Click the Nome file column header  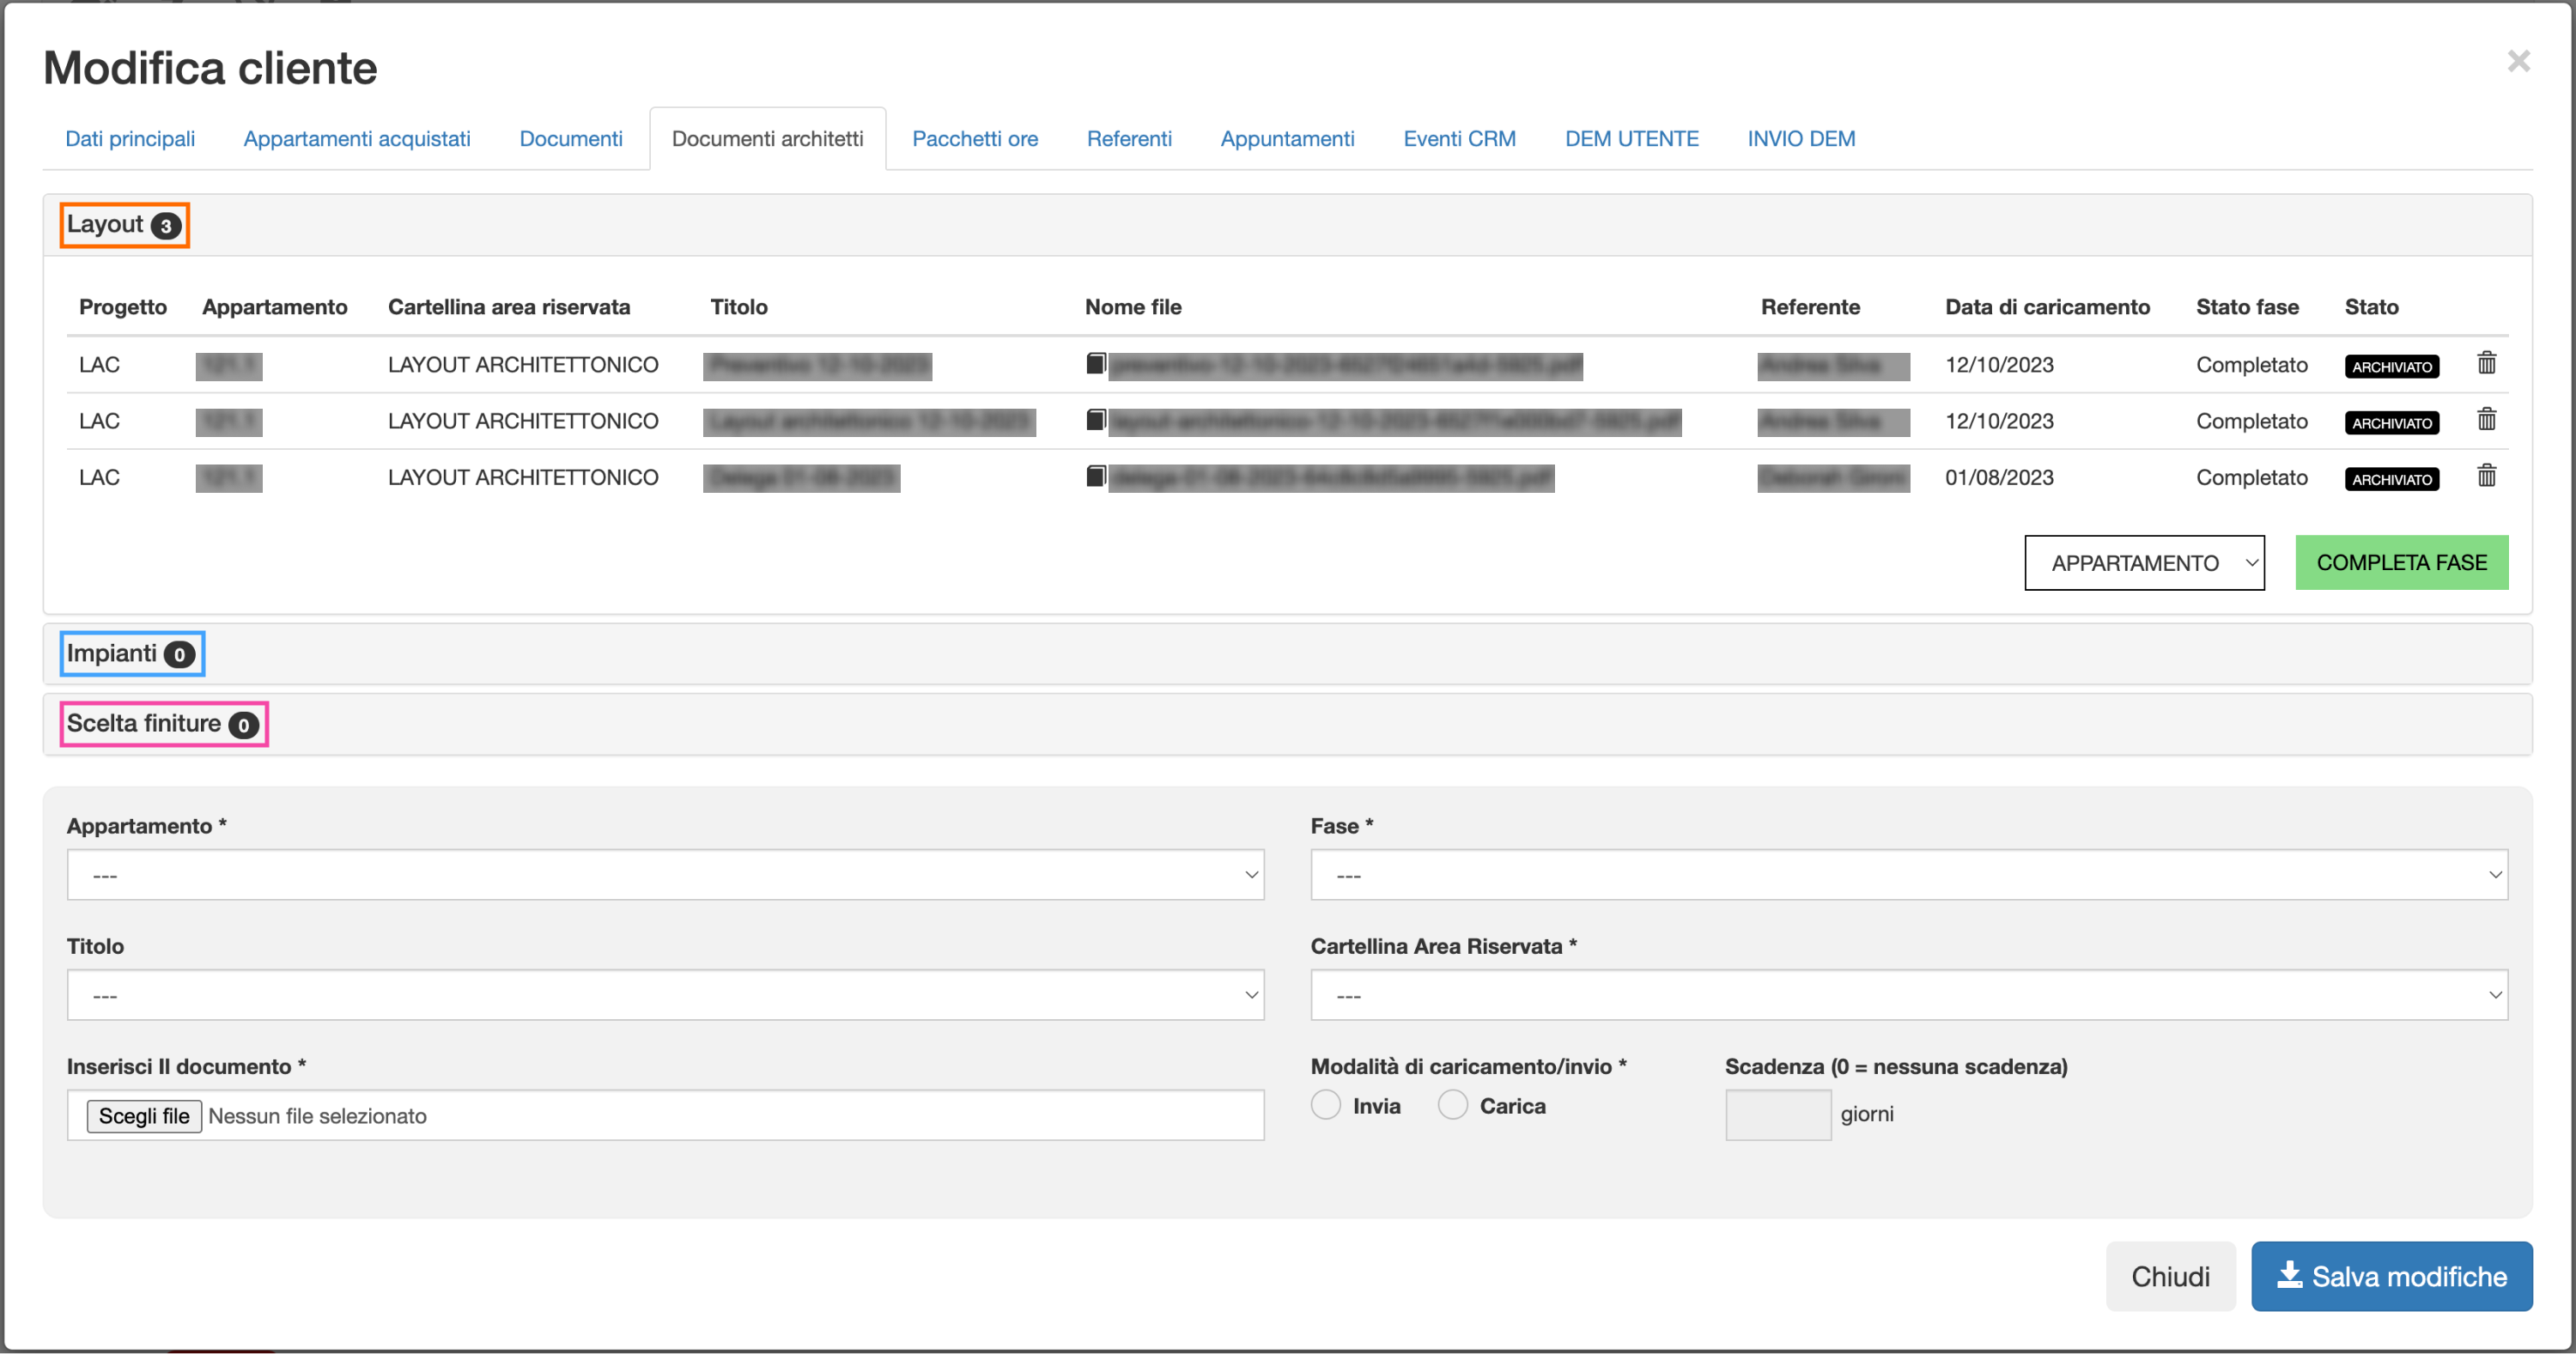pyautogui.click(x=1133, y=307)
